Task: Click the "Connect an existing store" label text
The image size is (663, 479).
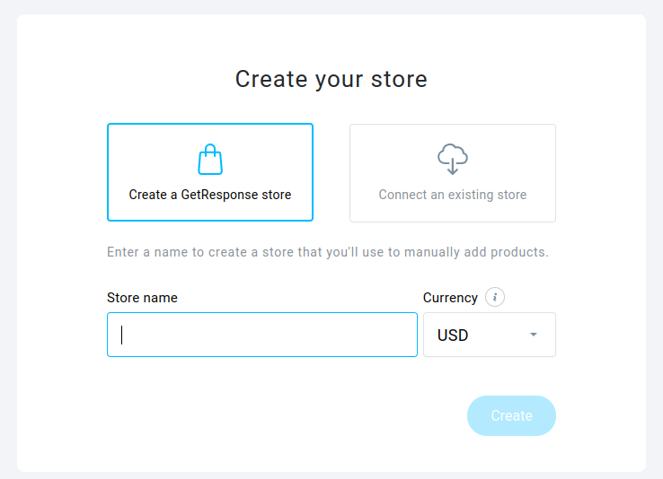Action: pyautogui.click(x=453, y=195)
